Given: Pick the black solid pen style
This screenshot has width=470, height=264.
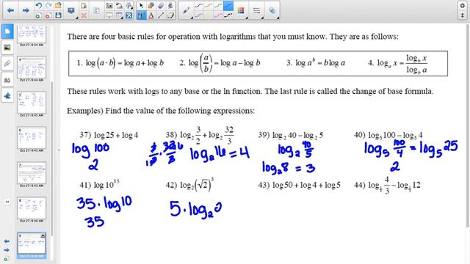Looking at the screenshot, I should 199,6.
